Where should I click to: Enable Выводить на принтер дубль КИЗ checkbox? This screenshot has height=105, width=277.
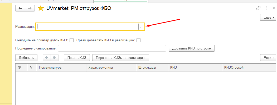[71, 40]
